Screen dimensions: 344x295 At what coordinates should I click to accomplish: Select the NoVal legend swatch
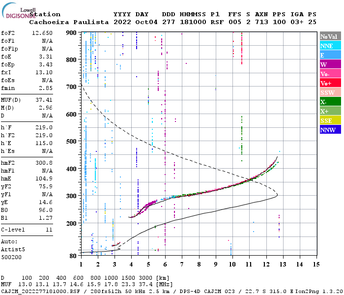tap(330, 36)
